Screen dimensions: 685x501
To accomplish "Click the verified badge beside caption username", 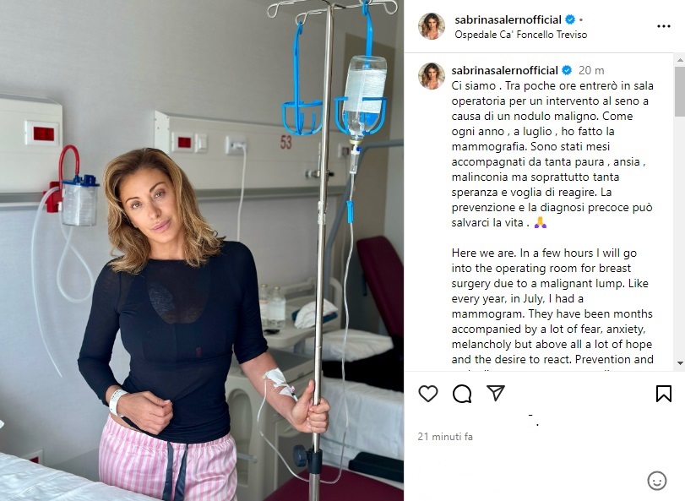I will tap(567, 70).
